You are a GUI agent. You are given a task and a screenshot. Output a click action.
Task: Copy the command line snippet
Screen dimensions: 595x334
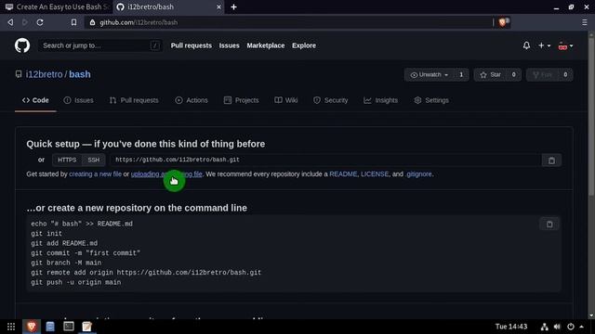[x=549, y=225]
